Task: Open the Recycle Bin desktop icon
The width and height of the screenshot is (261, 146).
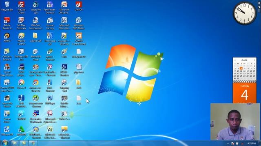Action: [7, 4]
